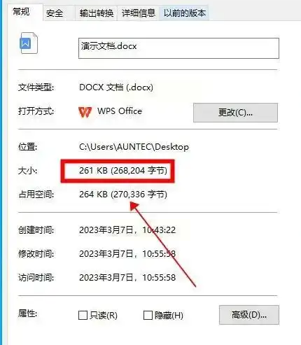Image resolution: width=301 pixels, height=345 pixels.
Task: Switch to the 安全 tab
Action: click(x=55, y=13)
